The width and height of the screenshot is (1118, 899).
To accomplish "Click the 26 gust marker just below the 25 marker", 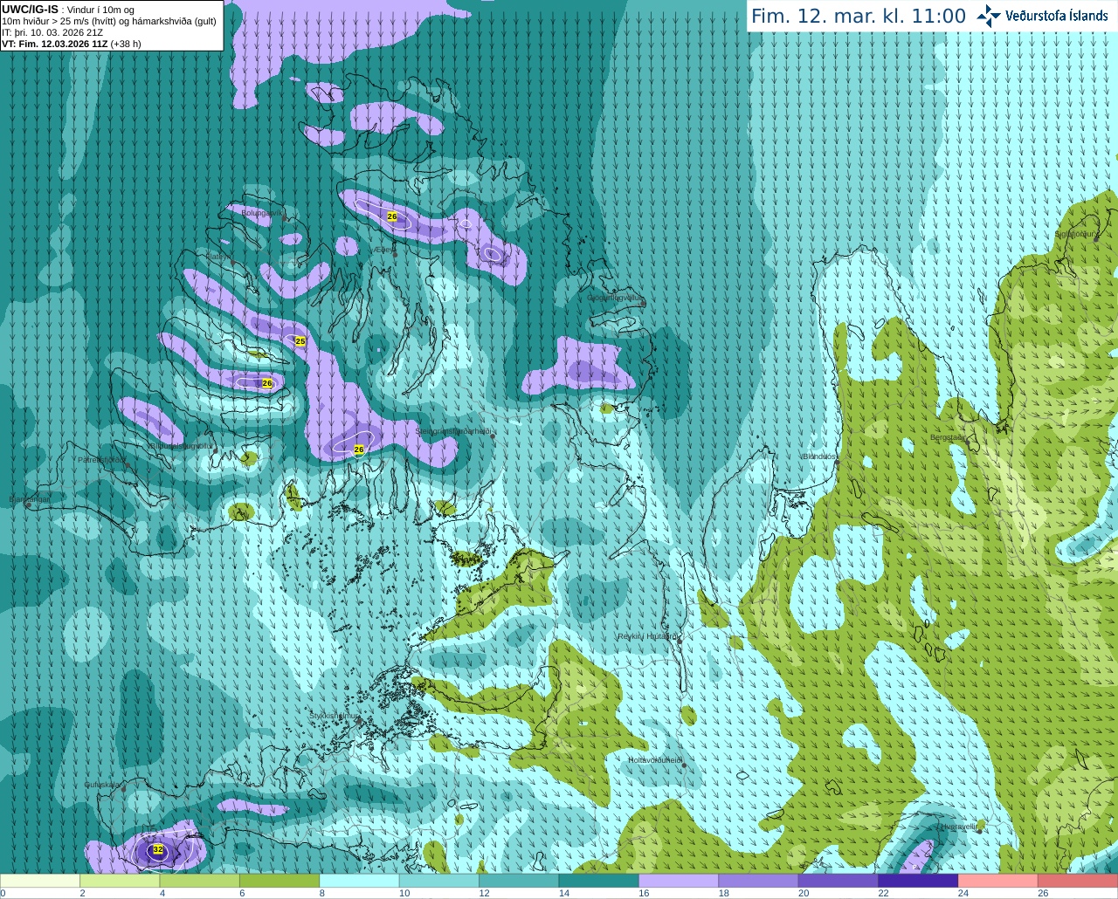I will (267, 383).
